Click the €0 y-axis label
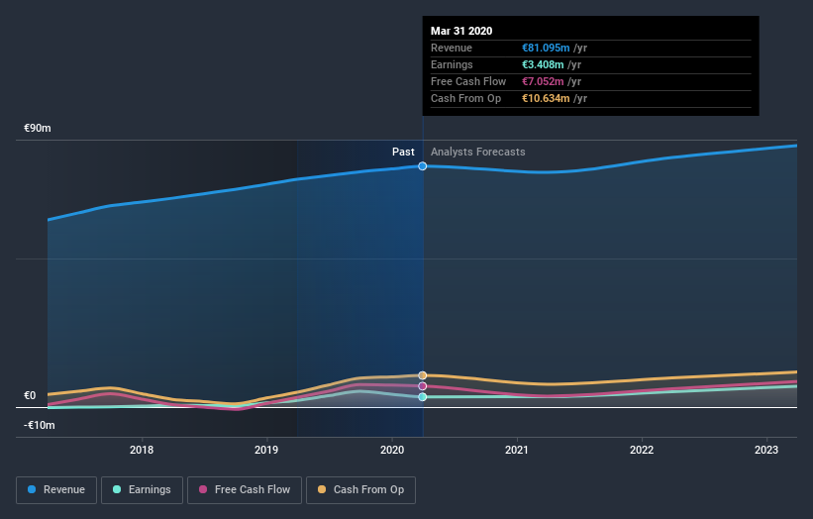813x519 pixels. coord(30,395)
